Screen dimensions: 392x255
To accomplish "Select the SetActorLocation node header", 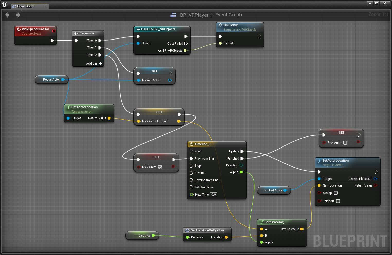I will pyautogui.click(x=348, y=162).
